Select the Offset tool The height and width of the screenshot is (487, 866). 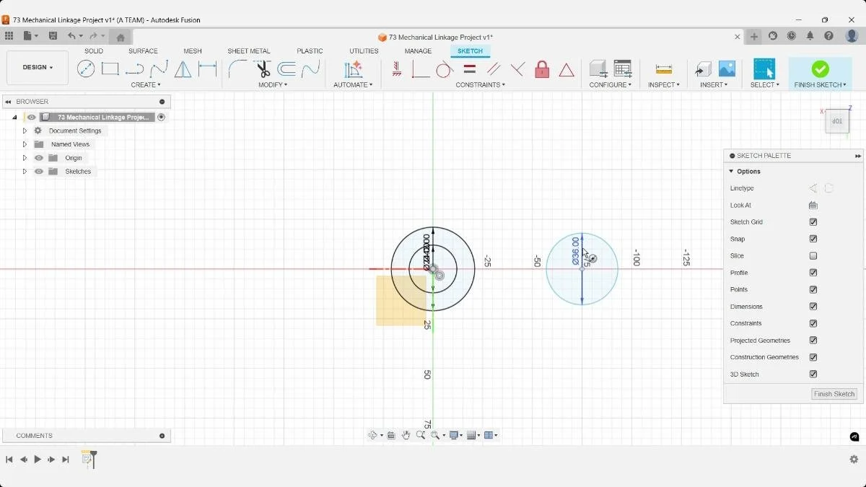click(287, 69)
